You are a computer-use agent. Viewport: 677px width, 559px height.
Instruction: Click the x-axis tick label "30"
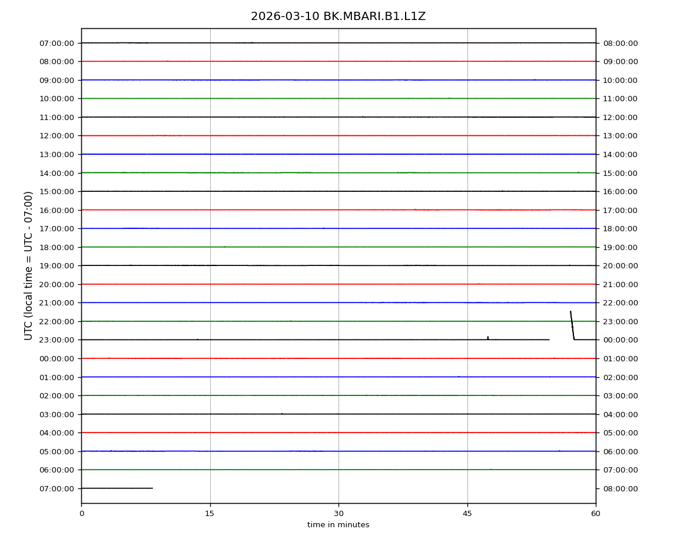point(338,514)
